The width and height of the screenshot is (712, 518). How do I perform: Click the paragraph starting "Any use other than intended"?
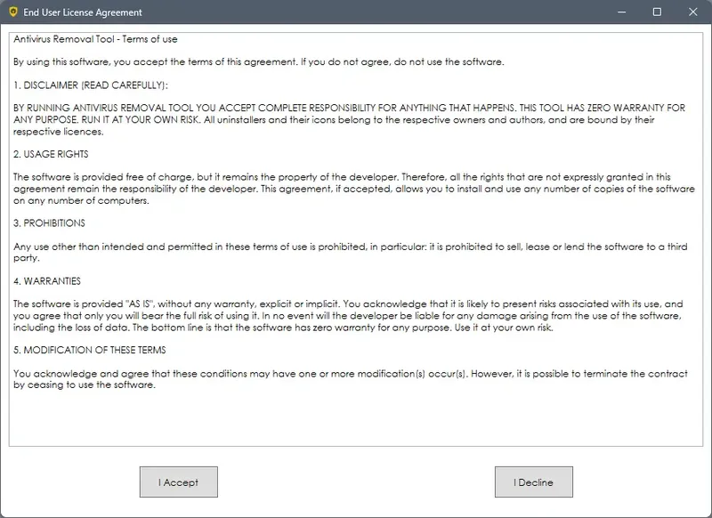coord(347,252)
